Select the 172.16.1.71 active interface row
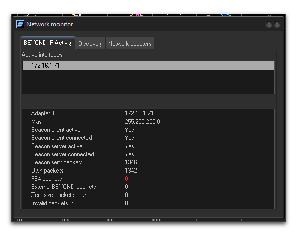297x235 pixels. 148,66
